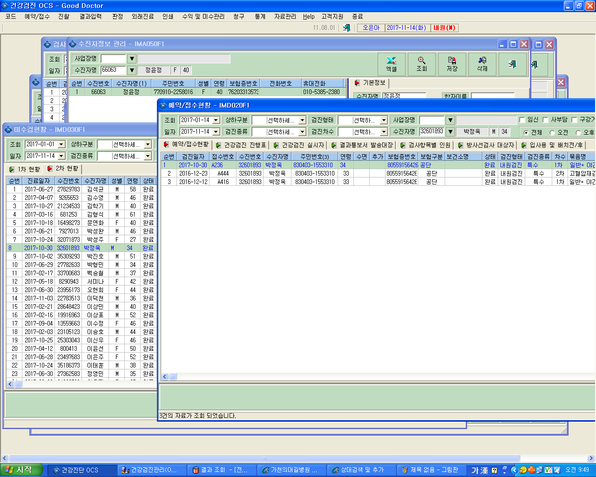Screen dimensions: 596x477
Task: Tick the 사부담 checkbox
Action: point(546,120)
